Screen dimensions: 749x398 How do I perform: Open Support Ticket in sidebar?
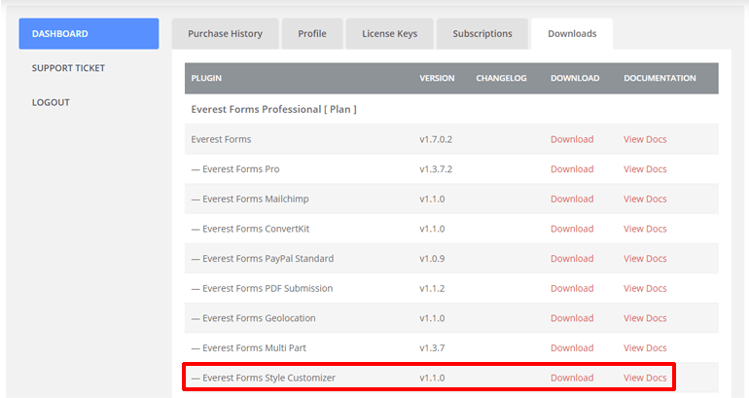[x=68, y=68]
